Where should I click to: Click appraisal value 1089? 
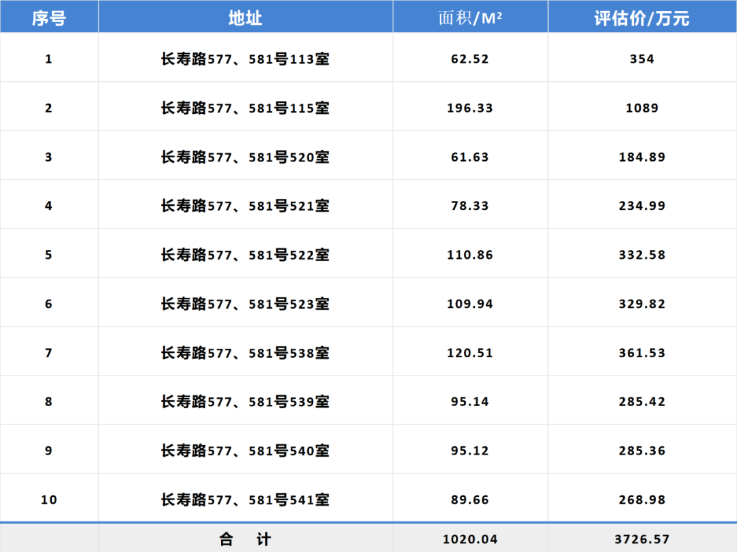coord(642,108)
